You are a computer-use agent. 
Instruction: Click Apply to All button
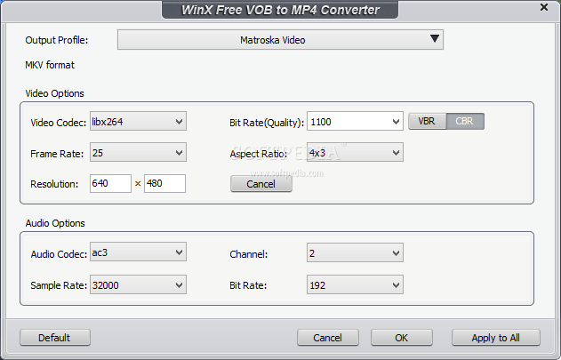[x=496, y=338]
